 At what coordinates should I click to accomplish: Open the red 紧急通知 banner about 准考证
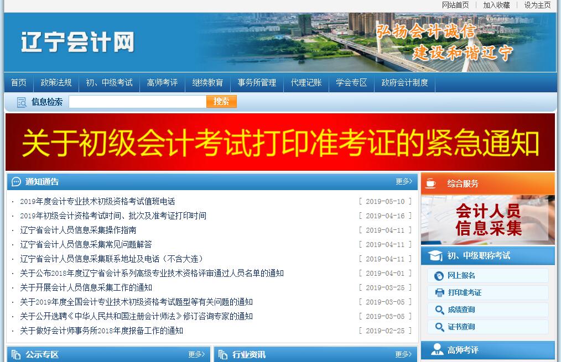pos(280,142)
